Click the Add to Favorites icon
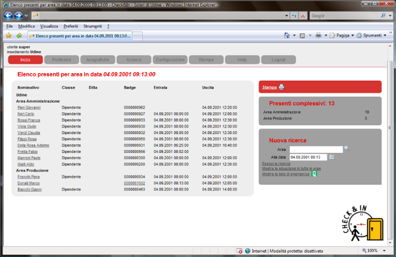This screenshot has width=396, height=257. (x=19, y=36)
